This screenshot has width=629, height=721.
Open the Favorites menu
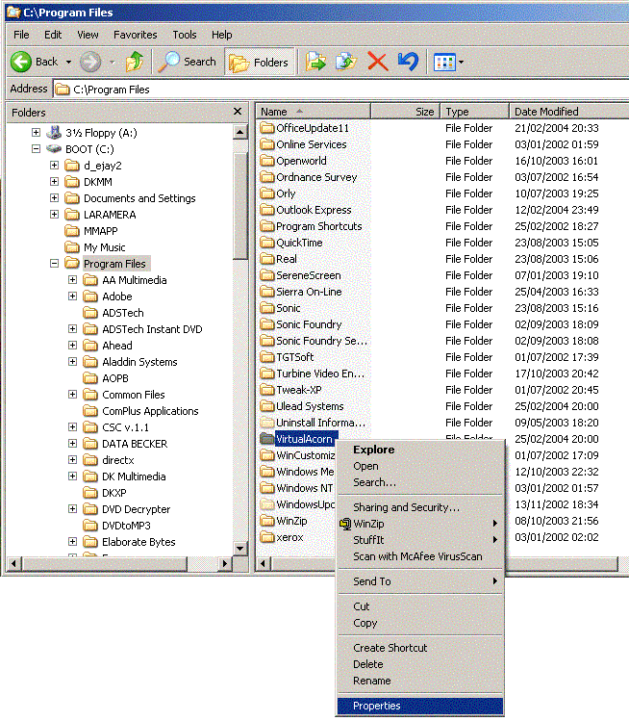point(135,35)
